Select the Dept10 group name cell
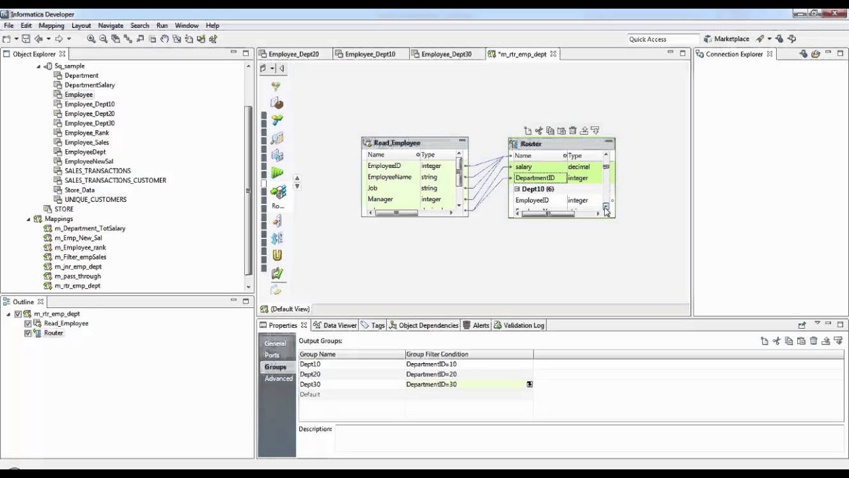The height and width of the screenshot is (478, 849). tap(352, 364)
